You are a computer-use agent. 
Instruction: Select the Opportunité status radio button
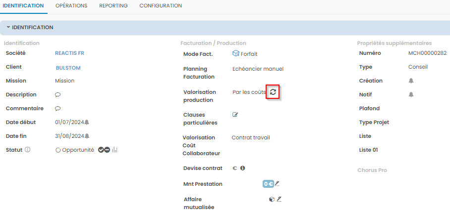[x=58, y=150]
